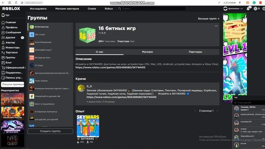Open the SKYWARS link in the shout
This screenshot has height=149, width=265.
[121, 97]
